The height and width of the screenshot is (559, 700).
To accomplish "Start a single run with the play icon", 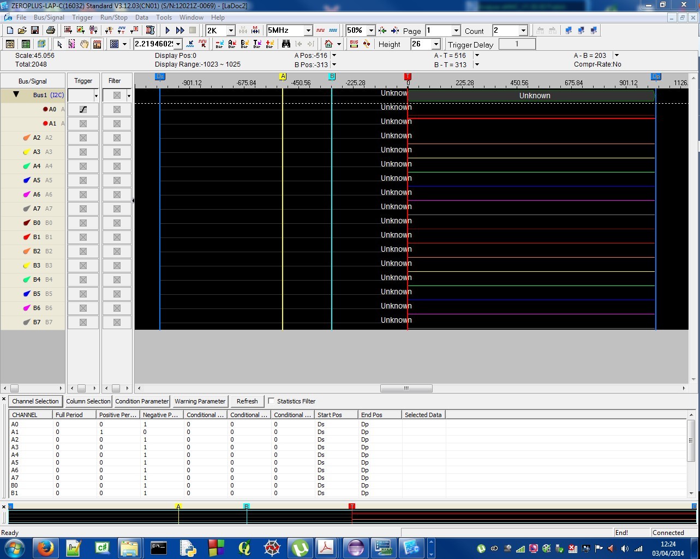I will (x=167, y=31).
